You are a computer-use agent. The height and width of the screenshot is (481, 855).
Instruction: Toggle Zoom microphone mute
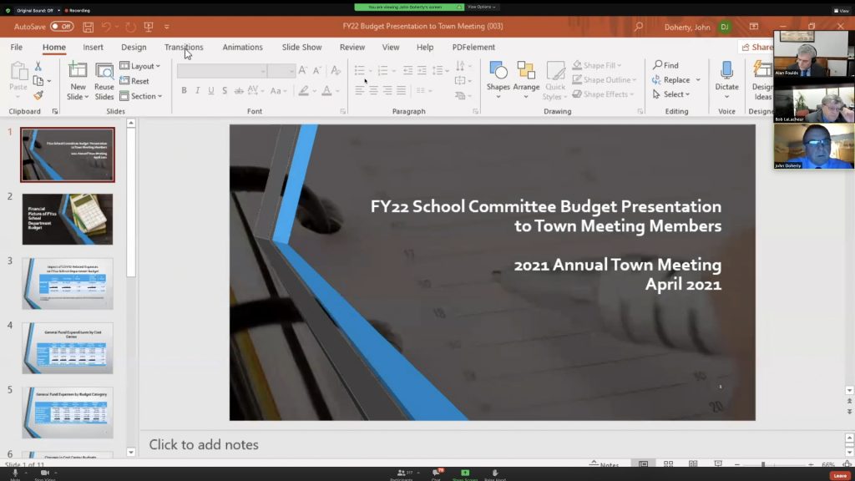(15, 474)
